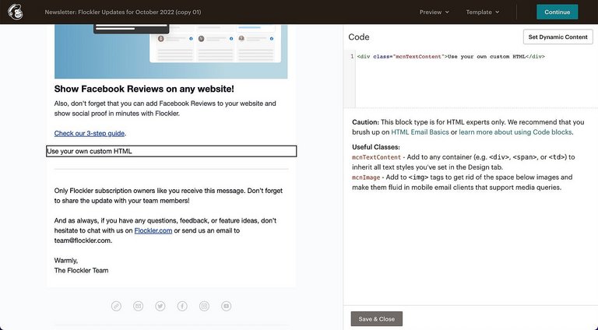Screen dimensions: 598x330
Task: Click the Warmly, The Flockler Team signature
Action: pyautogui.click(x=81, y=265)
